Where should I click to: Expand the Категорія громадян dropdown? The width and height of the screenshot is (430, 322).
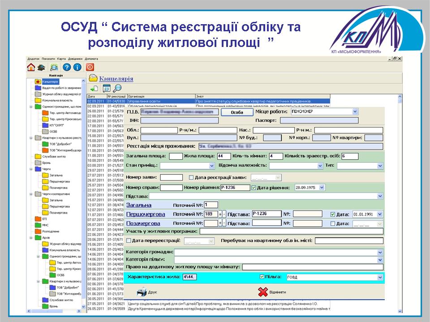380,252
